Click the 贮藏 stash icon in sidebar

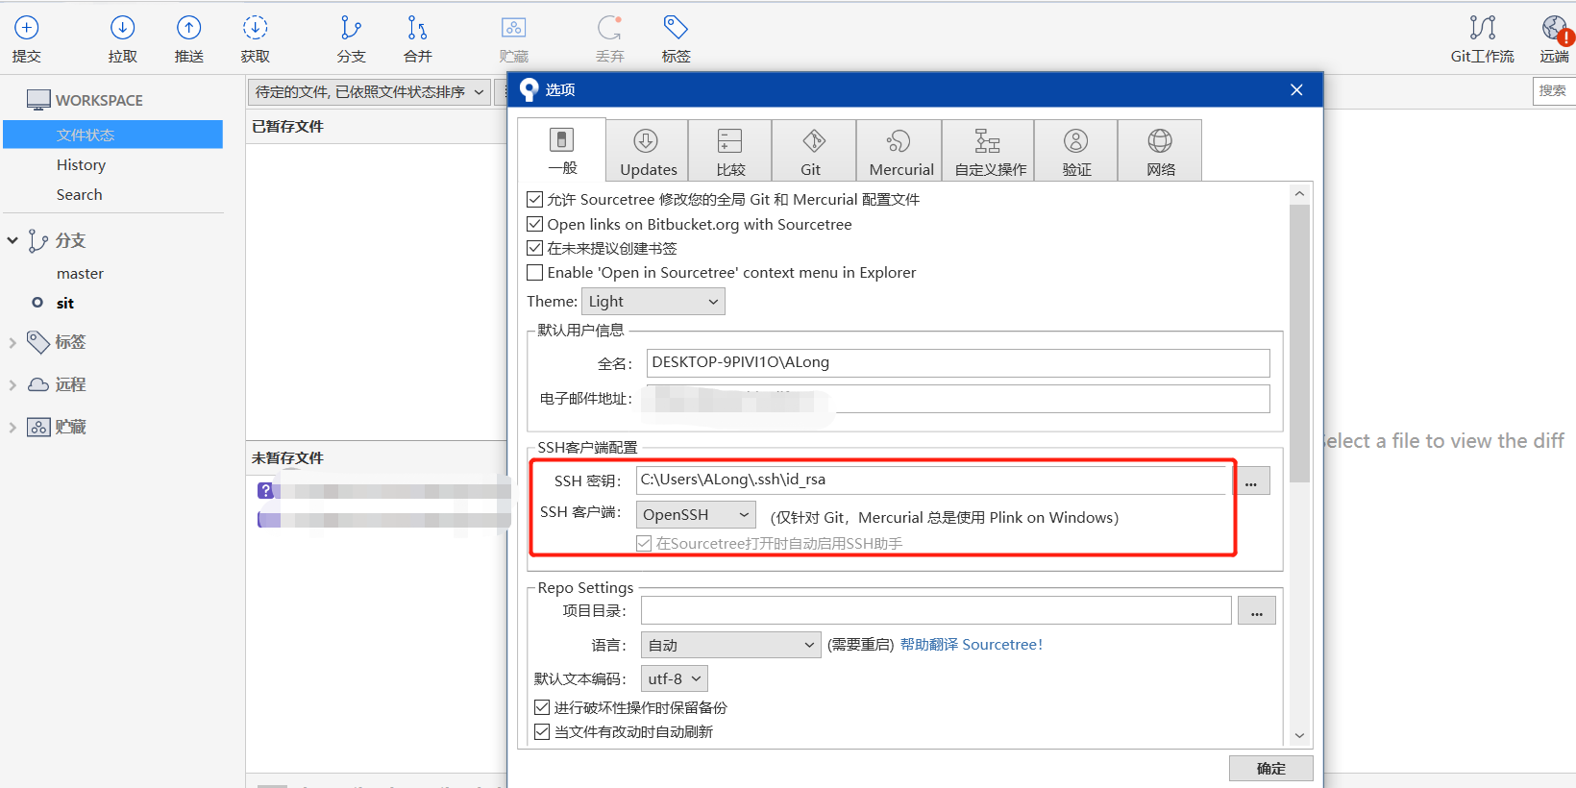coord(38,427)
